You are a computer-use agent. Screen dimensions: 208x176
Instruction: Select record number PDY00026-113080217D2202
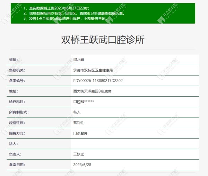[98, 81]
